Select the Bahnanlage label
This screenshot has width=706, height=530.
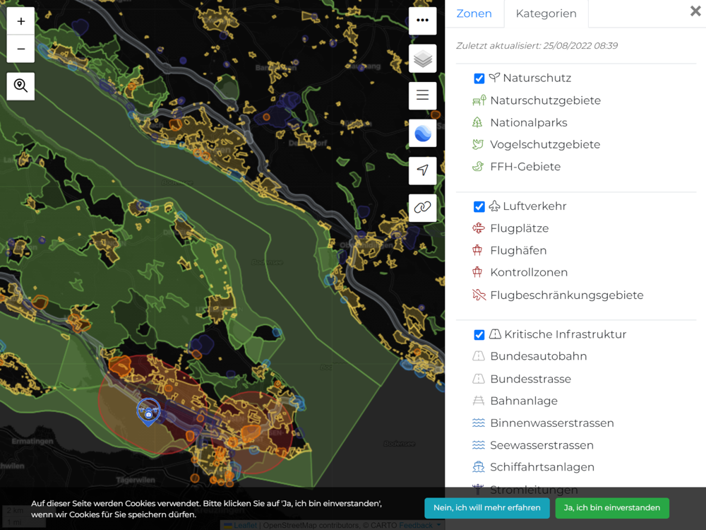click(524, 401)
